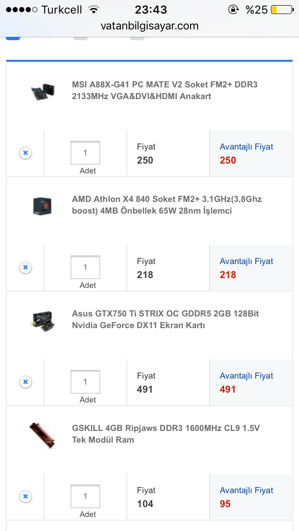Edit quantity field for Asus GTX750 Ti
This screenshot has width=299, height=531.
[85, 382]
